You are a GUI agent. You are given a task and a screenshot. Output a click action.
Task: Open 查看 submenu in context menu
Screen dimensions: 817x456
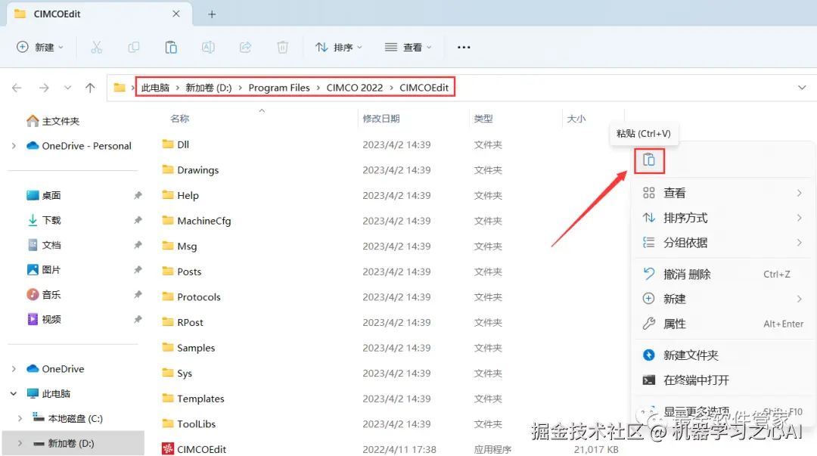[x=722, y=193]
